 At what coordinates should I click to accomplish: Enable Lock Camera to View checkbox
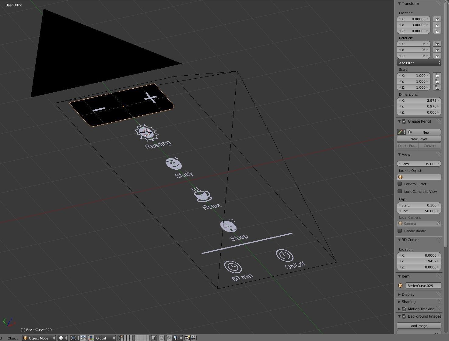pos(400,191)
